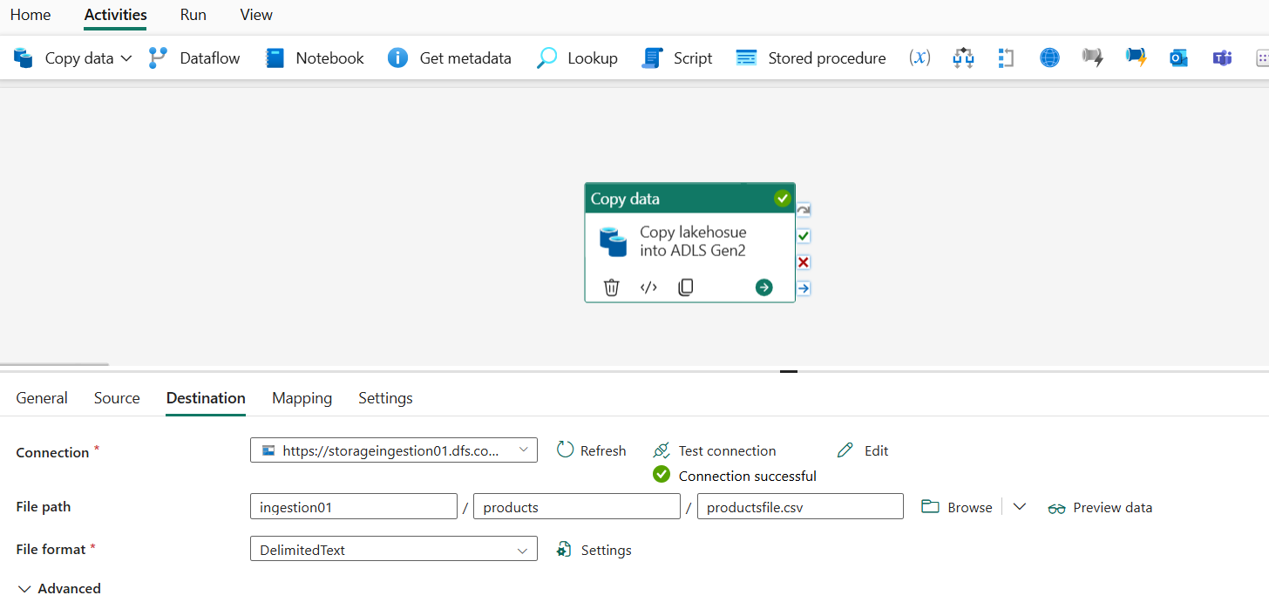Add a Teams activity to the pipeline
Image resolution: width=1269 pixels, height=602 pixels.
click(1222, 57)
